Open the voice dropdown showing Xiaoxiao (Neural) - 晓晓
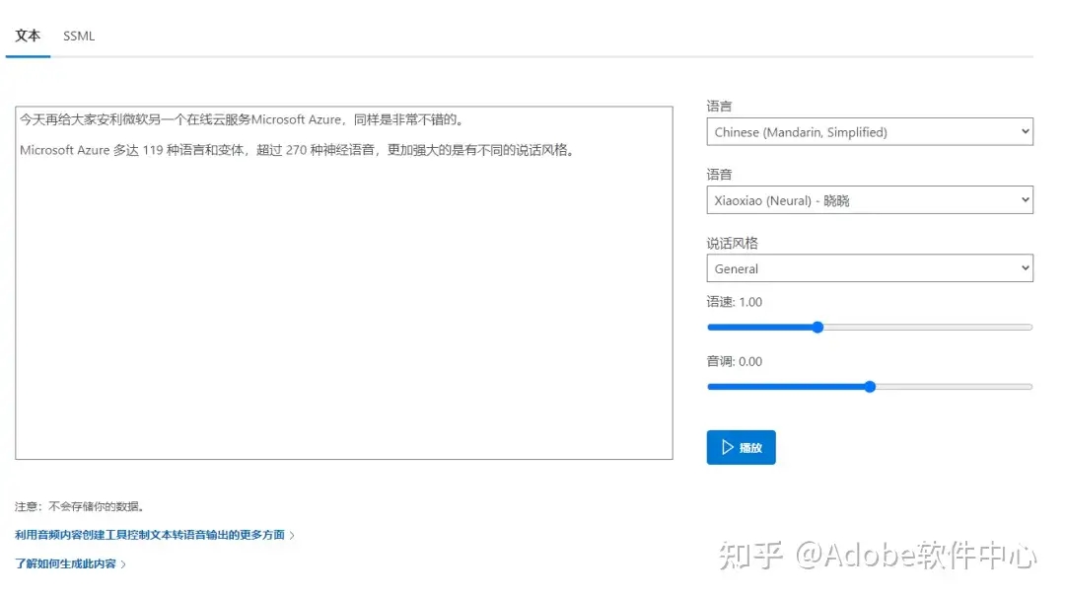 coord(868,199)
